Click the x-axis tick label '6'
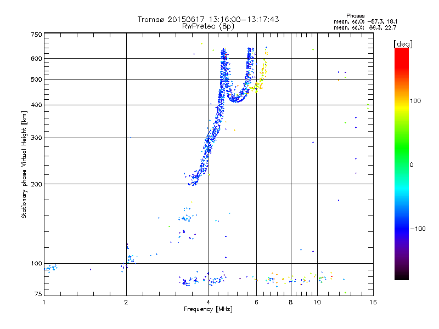Screen dimensions: 439x329 (x=256, y=302)
